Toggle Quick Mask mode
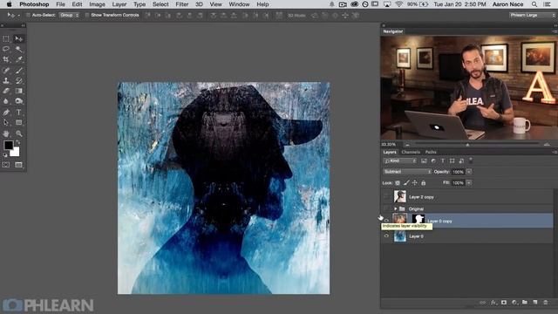Viewport: 558px width, 314px height. 6,165
